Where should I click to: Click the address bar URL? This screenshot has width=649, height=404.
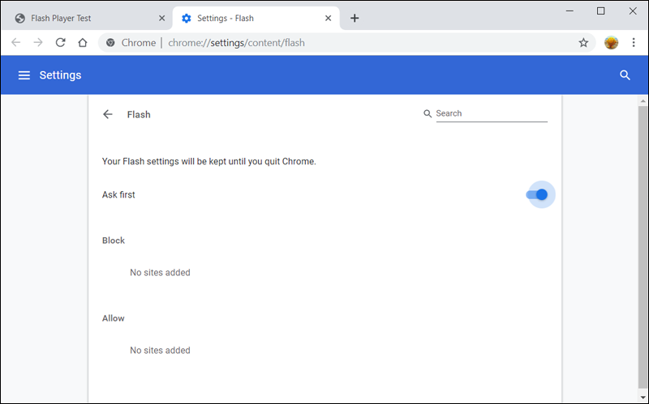pyautogui.click(x=237, y=43)
